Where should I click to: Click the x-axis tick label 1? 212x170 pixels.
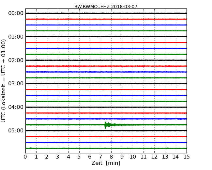(x=36, y=157)
